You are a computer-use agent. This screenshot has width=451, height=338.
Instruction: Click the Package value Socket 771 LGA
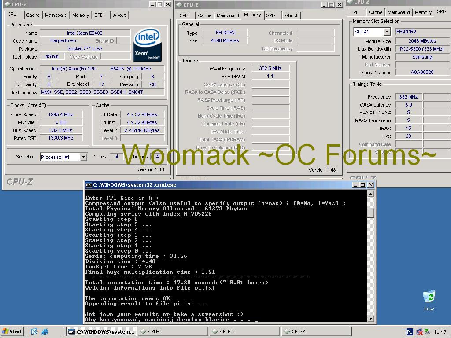tap(85, 48)
